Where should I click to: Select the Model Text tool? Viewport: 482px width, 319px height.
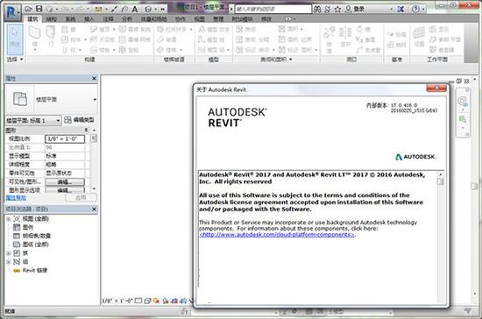click(214, 30)
